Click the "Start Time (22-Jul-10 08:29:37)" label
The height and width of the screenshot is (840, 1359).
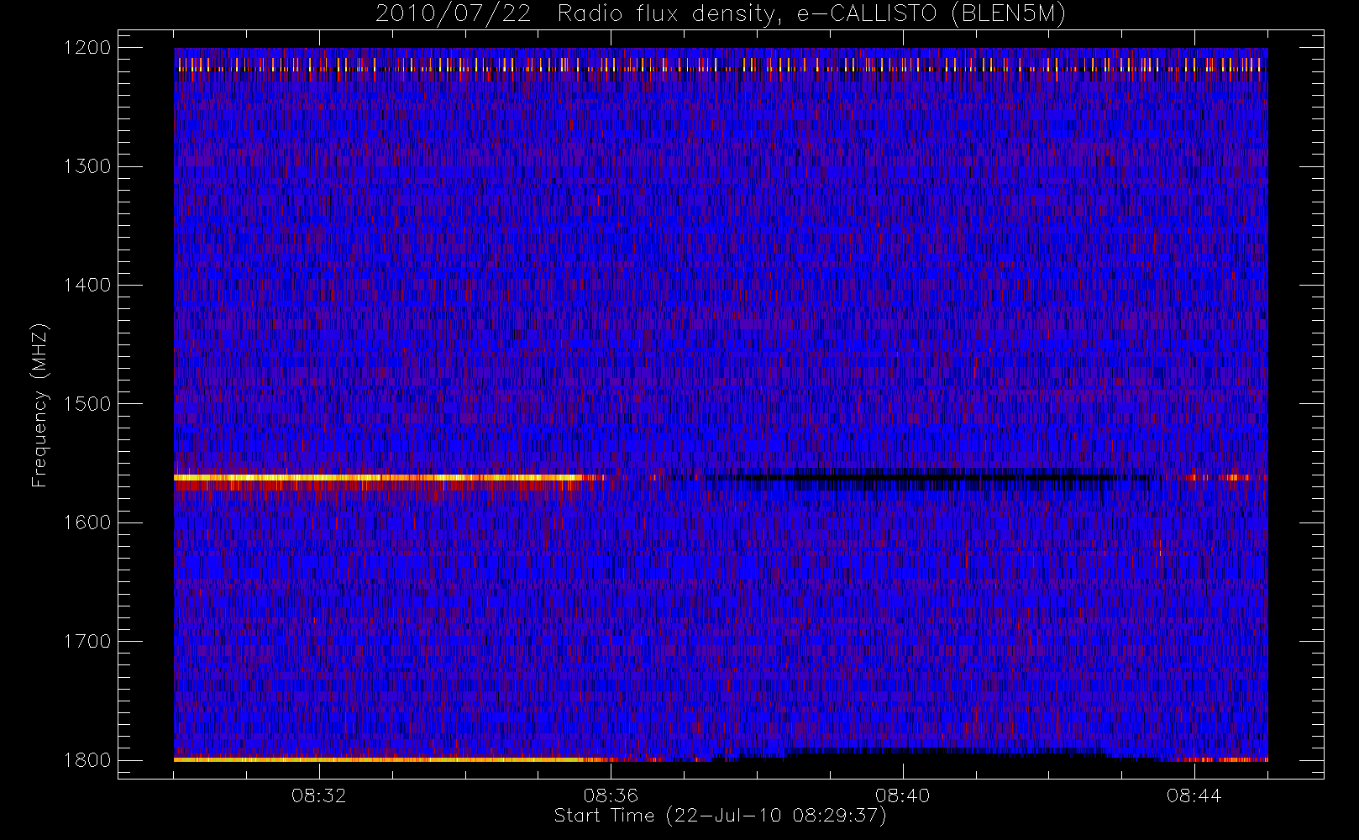[720, 816]
